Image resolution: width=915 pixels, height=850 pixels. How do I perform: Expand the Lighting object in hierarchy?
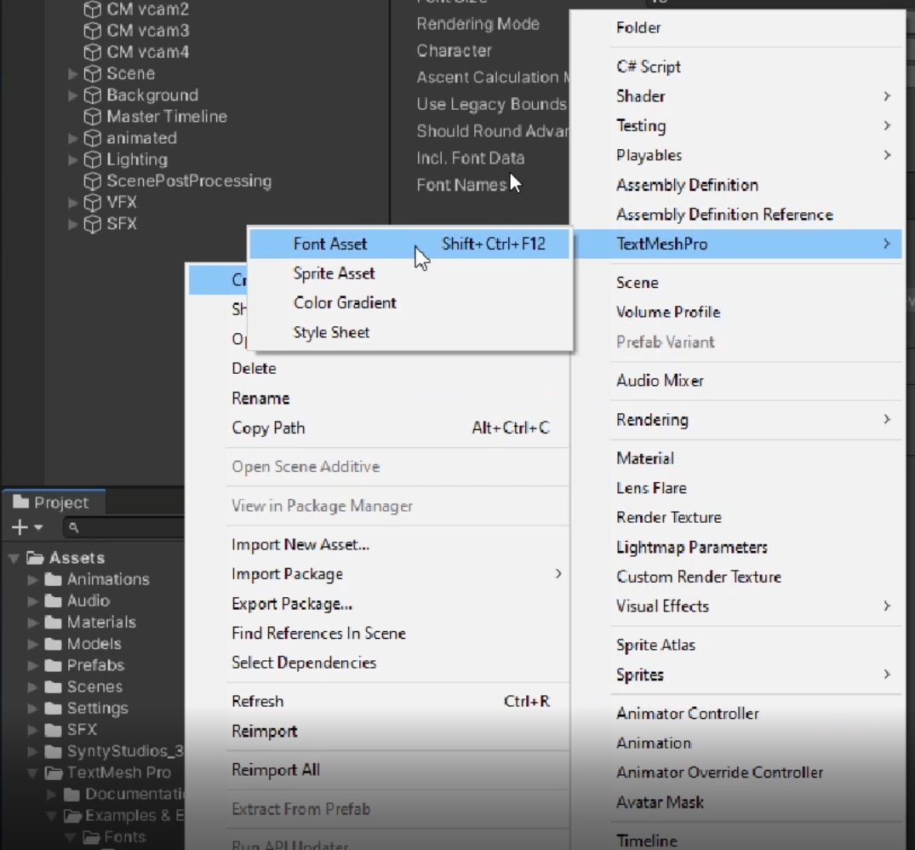coord(73,160)
